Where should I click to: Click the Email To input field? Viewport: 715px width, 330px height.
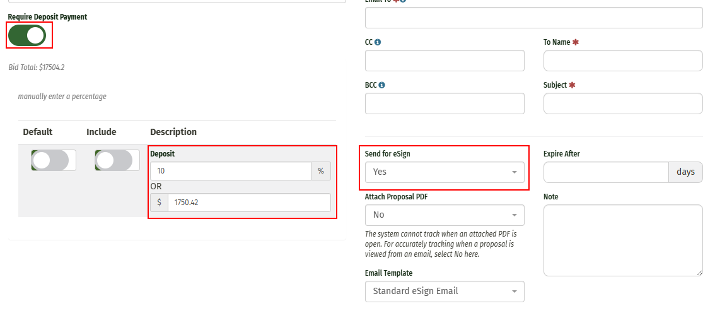click(x=533, y=18)
